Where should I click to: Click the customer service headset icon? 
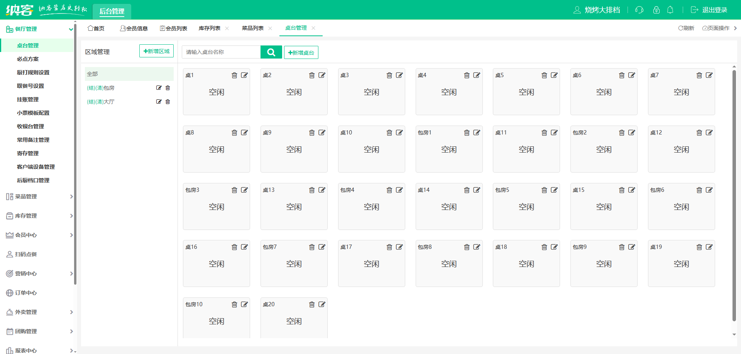[639, 10]
